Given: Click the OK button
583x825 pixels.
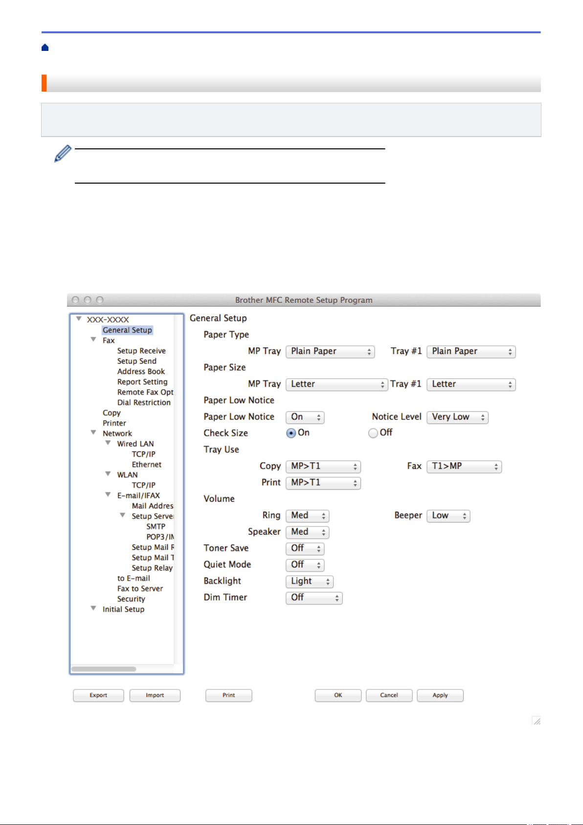Looking at the screenshot, I should tap(338, 695).
